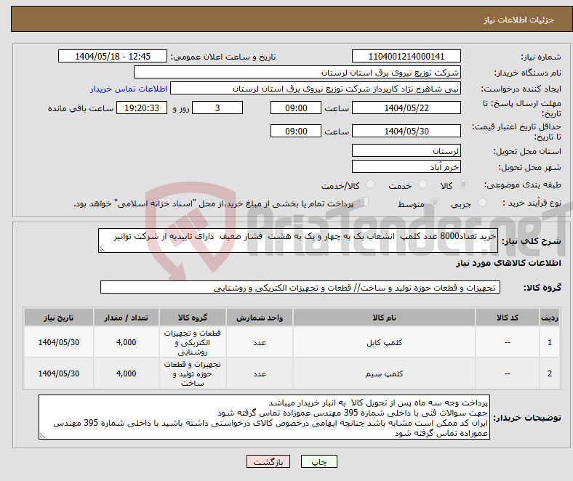Click the گروه کالا column header
573x481 pixels.
193,318
